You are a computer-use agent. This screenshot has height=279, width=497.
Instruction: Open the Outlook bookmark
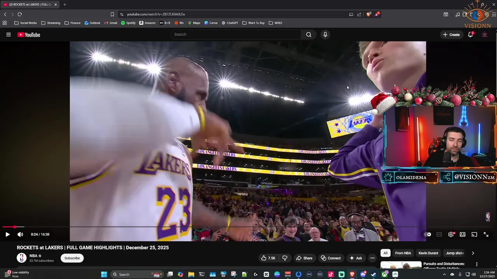(92, 23)
